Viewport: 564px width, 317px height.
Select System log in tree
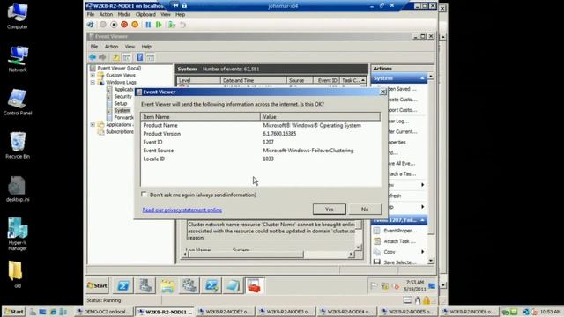point(122,110)
